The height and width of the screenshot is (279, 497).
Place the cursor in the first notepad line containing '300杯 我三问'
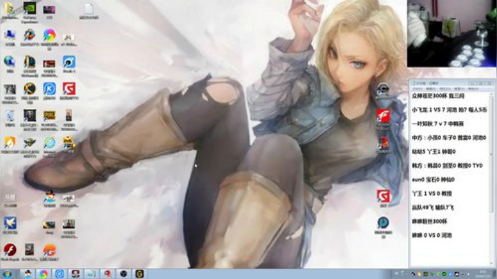[438, 96]
